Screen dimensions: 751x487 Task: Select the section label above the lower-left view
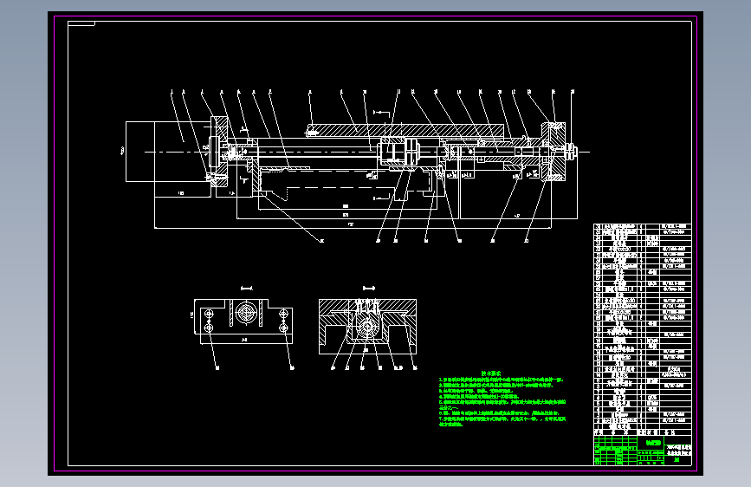point(246,289)
